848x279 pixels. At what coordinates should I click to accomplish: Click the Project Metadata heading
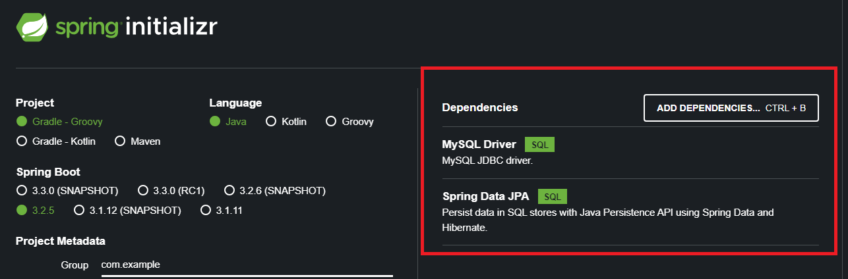tap(61, 241)
